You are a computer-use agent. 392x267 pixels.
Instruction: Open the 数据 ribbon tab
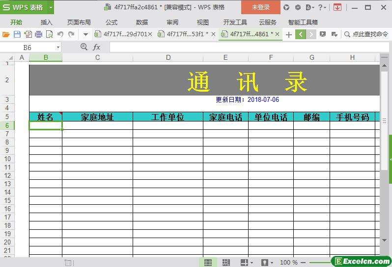(x=142, y=22)
